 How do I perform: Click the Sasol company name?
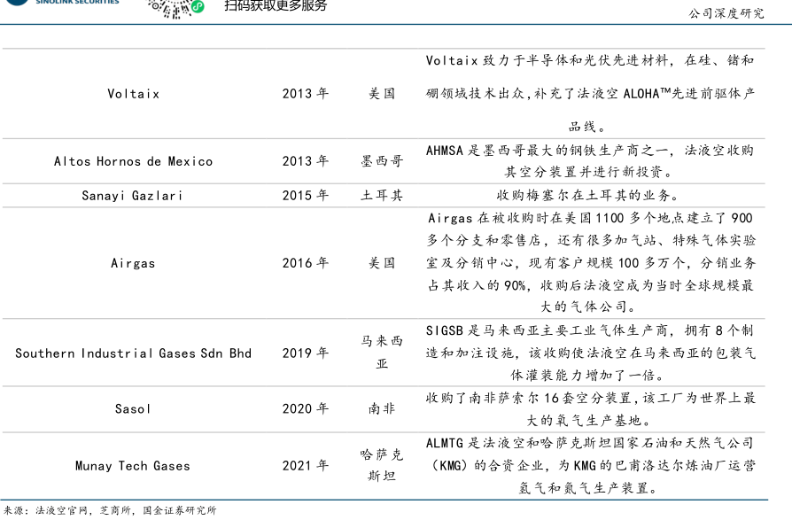click(x=133, y=408)
